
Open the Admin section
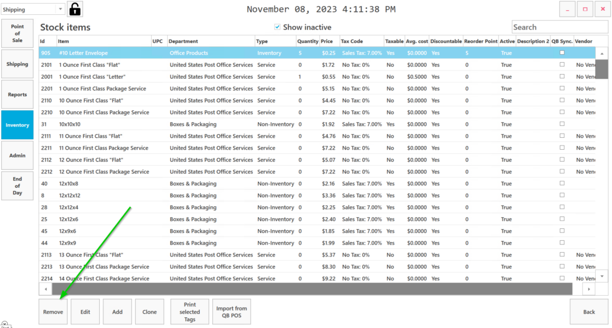click(17, 156)
